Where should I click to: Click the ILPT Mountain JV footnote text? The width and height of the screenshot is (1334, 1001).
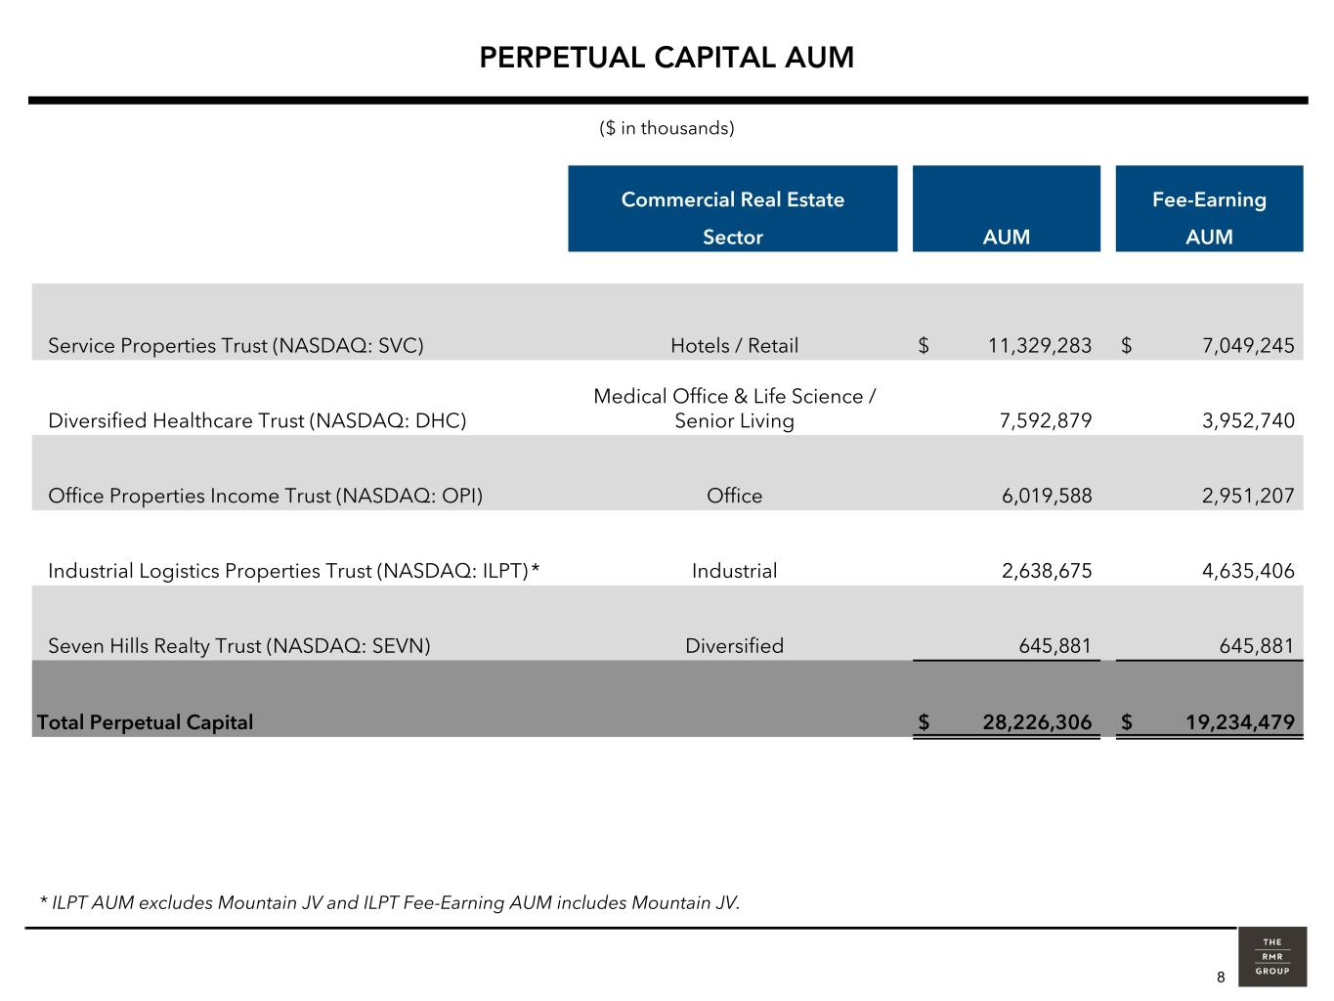[x=389, y=902]
